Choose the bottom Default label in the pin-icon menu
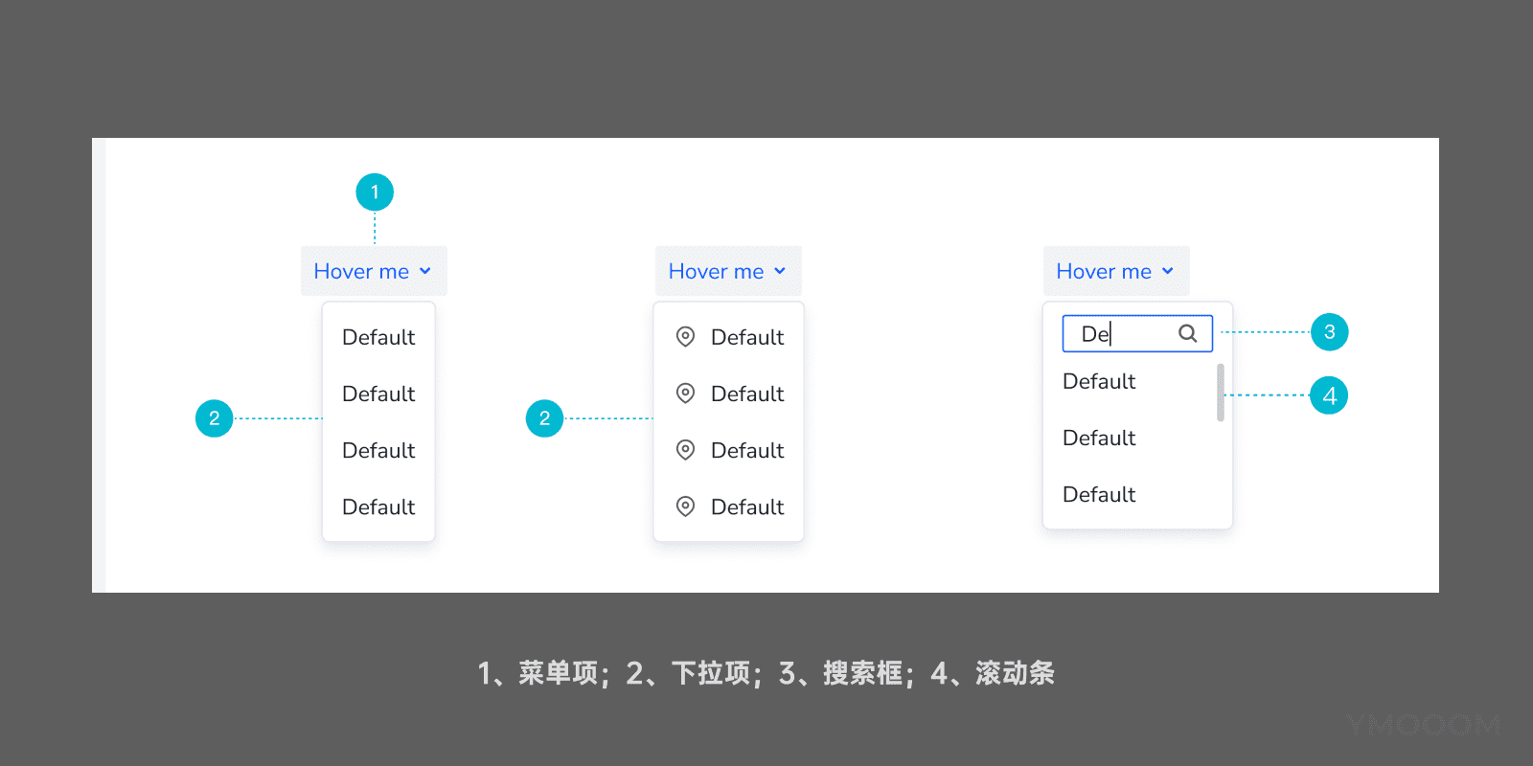1533x766 pixels. (747, 507)
